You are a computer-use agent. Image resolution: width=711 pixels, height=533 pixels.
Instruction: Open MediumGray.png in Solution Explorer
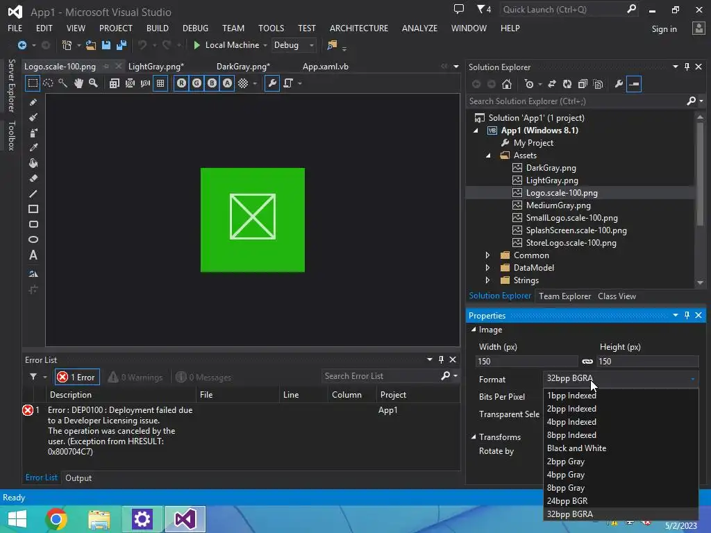click(x=558, y=205)
